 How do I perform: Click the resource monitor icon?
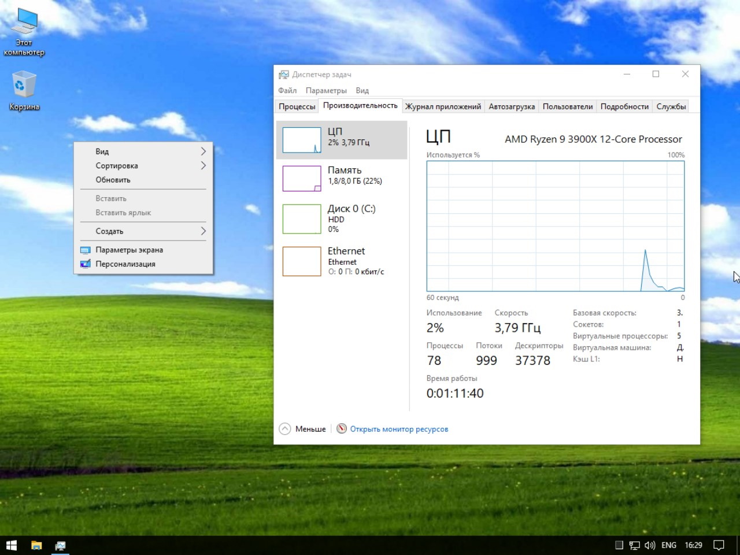342,429
